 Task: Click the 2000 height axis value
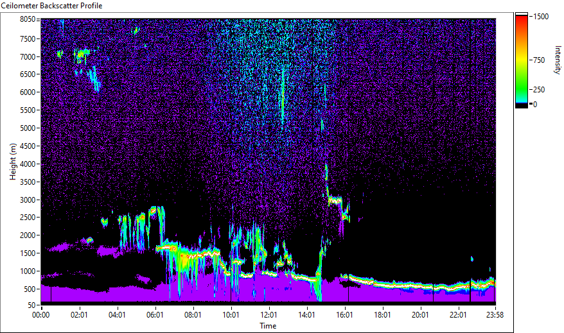click(28, 235)
